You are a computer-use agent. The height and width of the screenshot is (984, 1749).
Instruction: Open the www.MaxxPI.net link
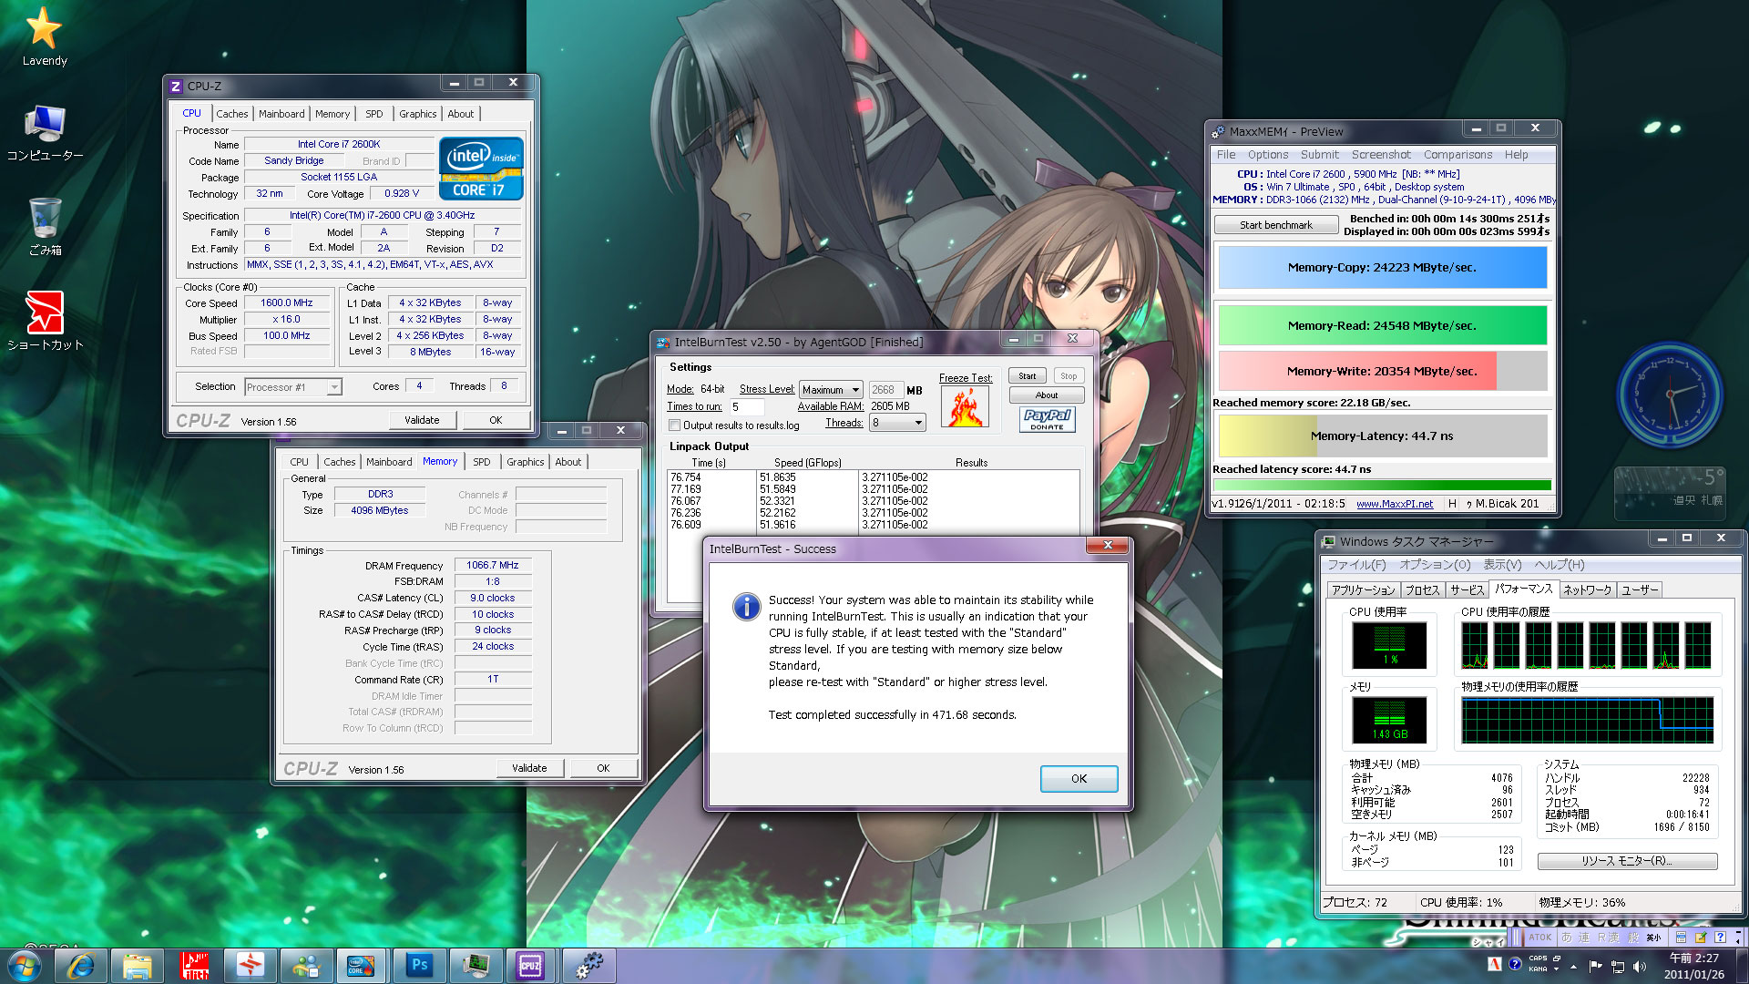point(1394,504)
